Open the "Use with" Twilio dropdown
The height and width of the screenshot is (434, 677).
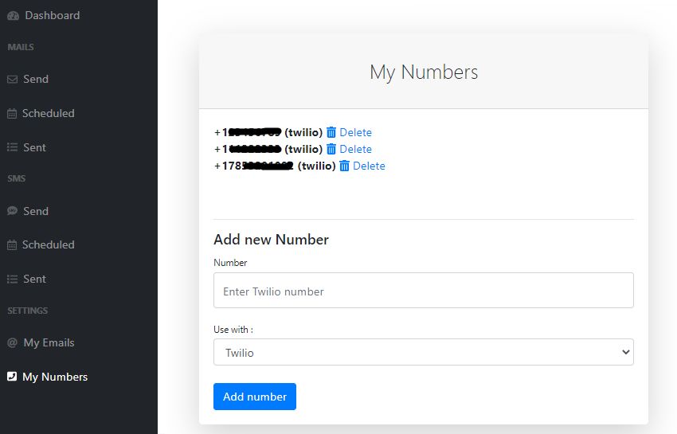(423, 352)
